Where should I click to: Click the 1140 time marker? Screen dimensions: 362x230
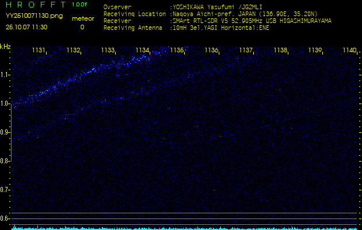(x=350, y=50)
